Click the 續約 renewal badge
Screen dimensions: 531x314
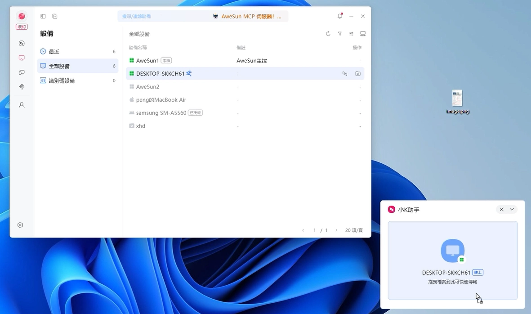tap(22, 27)
